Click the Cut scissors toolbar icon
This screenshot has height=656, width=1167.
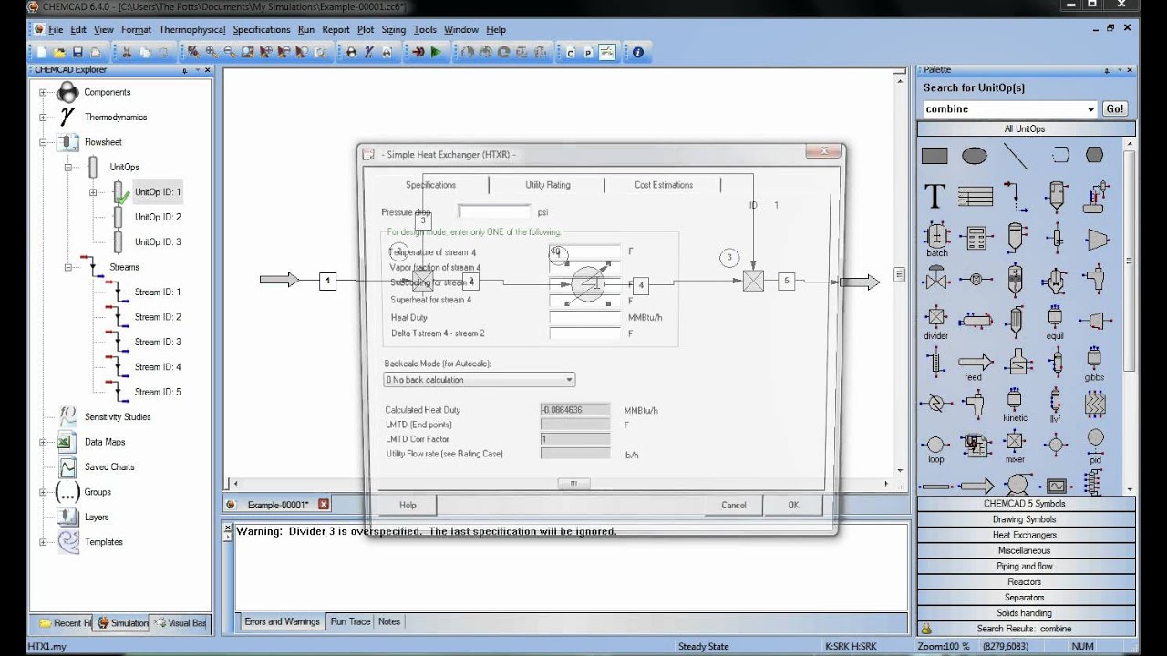[x=127, y=53]
